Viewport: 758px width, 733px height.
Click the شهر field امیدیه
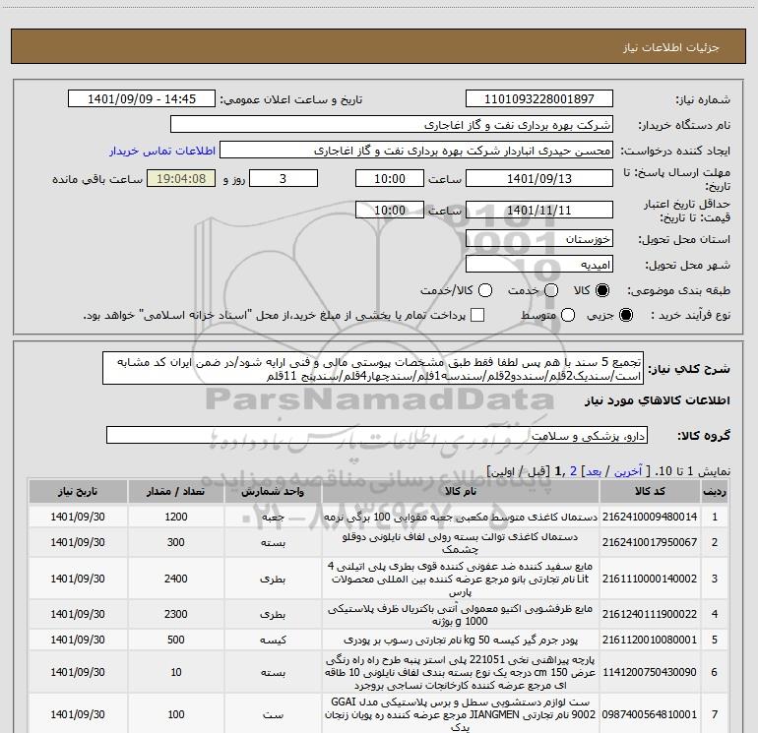(x=539, y=265)
